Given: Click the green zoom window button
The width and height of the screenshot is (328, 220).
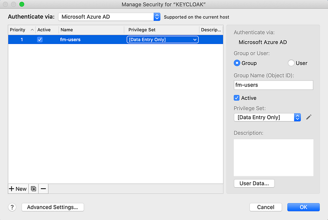Looking at the screenshot, I should (22, 4).
